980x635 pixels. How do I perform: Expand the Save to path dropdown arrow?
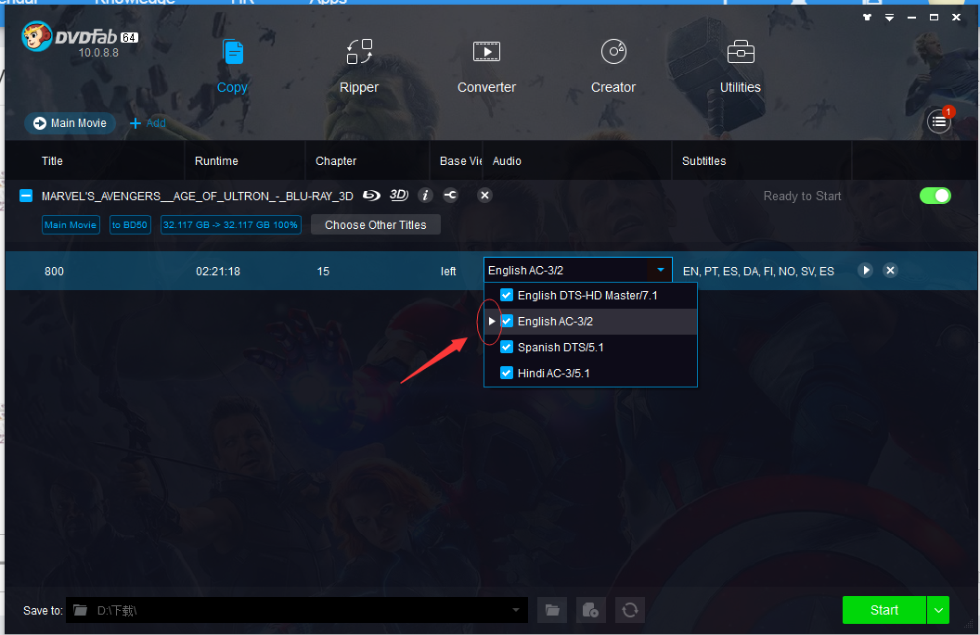516,610
